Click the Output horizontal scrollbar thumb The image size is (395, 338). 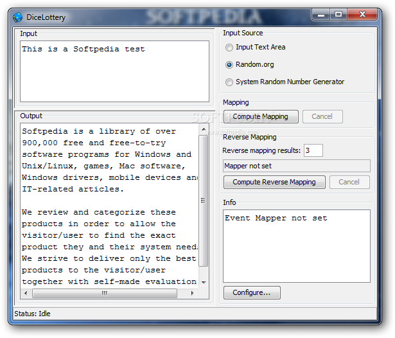pos(105,293)
